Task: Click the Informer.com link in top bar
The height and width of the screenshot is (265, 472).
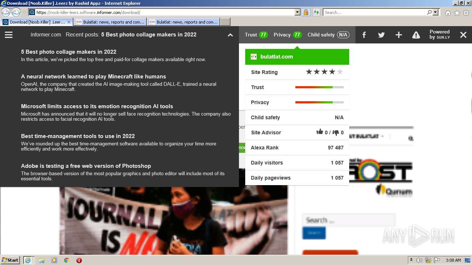Action: tap(46, 35)
